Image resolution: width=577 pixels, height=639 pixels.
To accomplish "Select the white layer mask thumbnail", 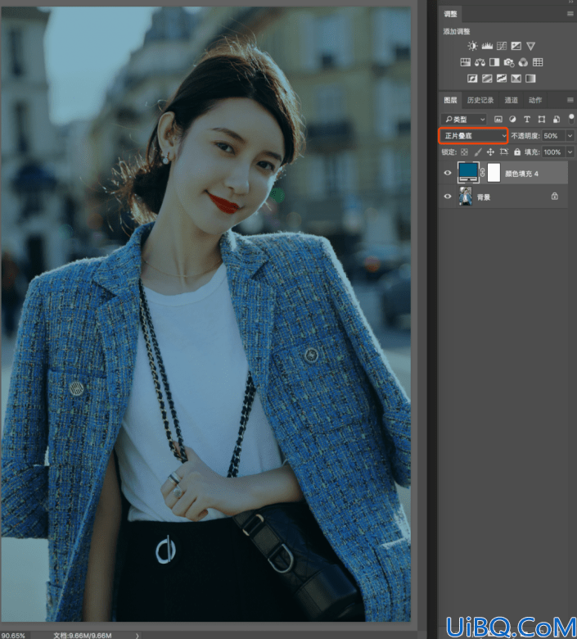I will pos(494,172).
